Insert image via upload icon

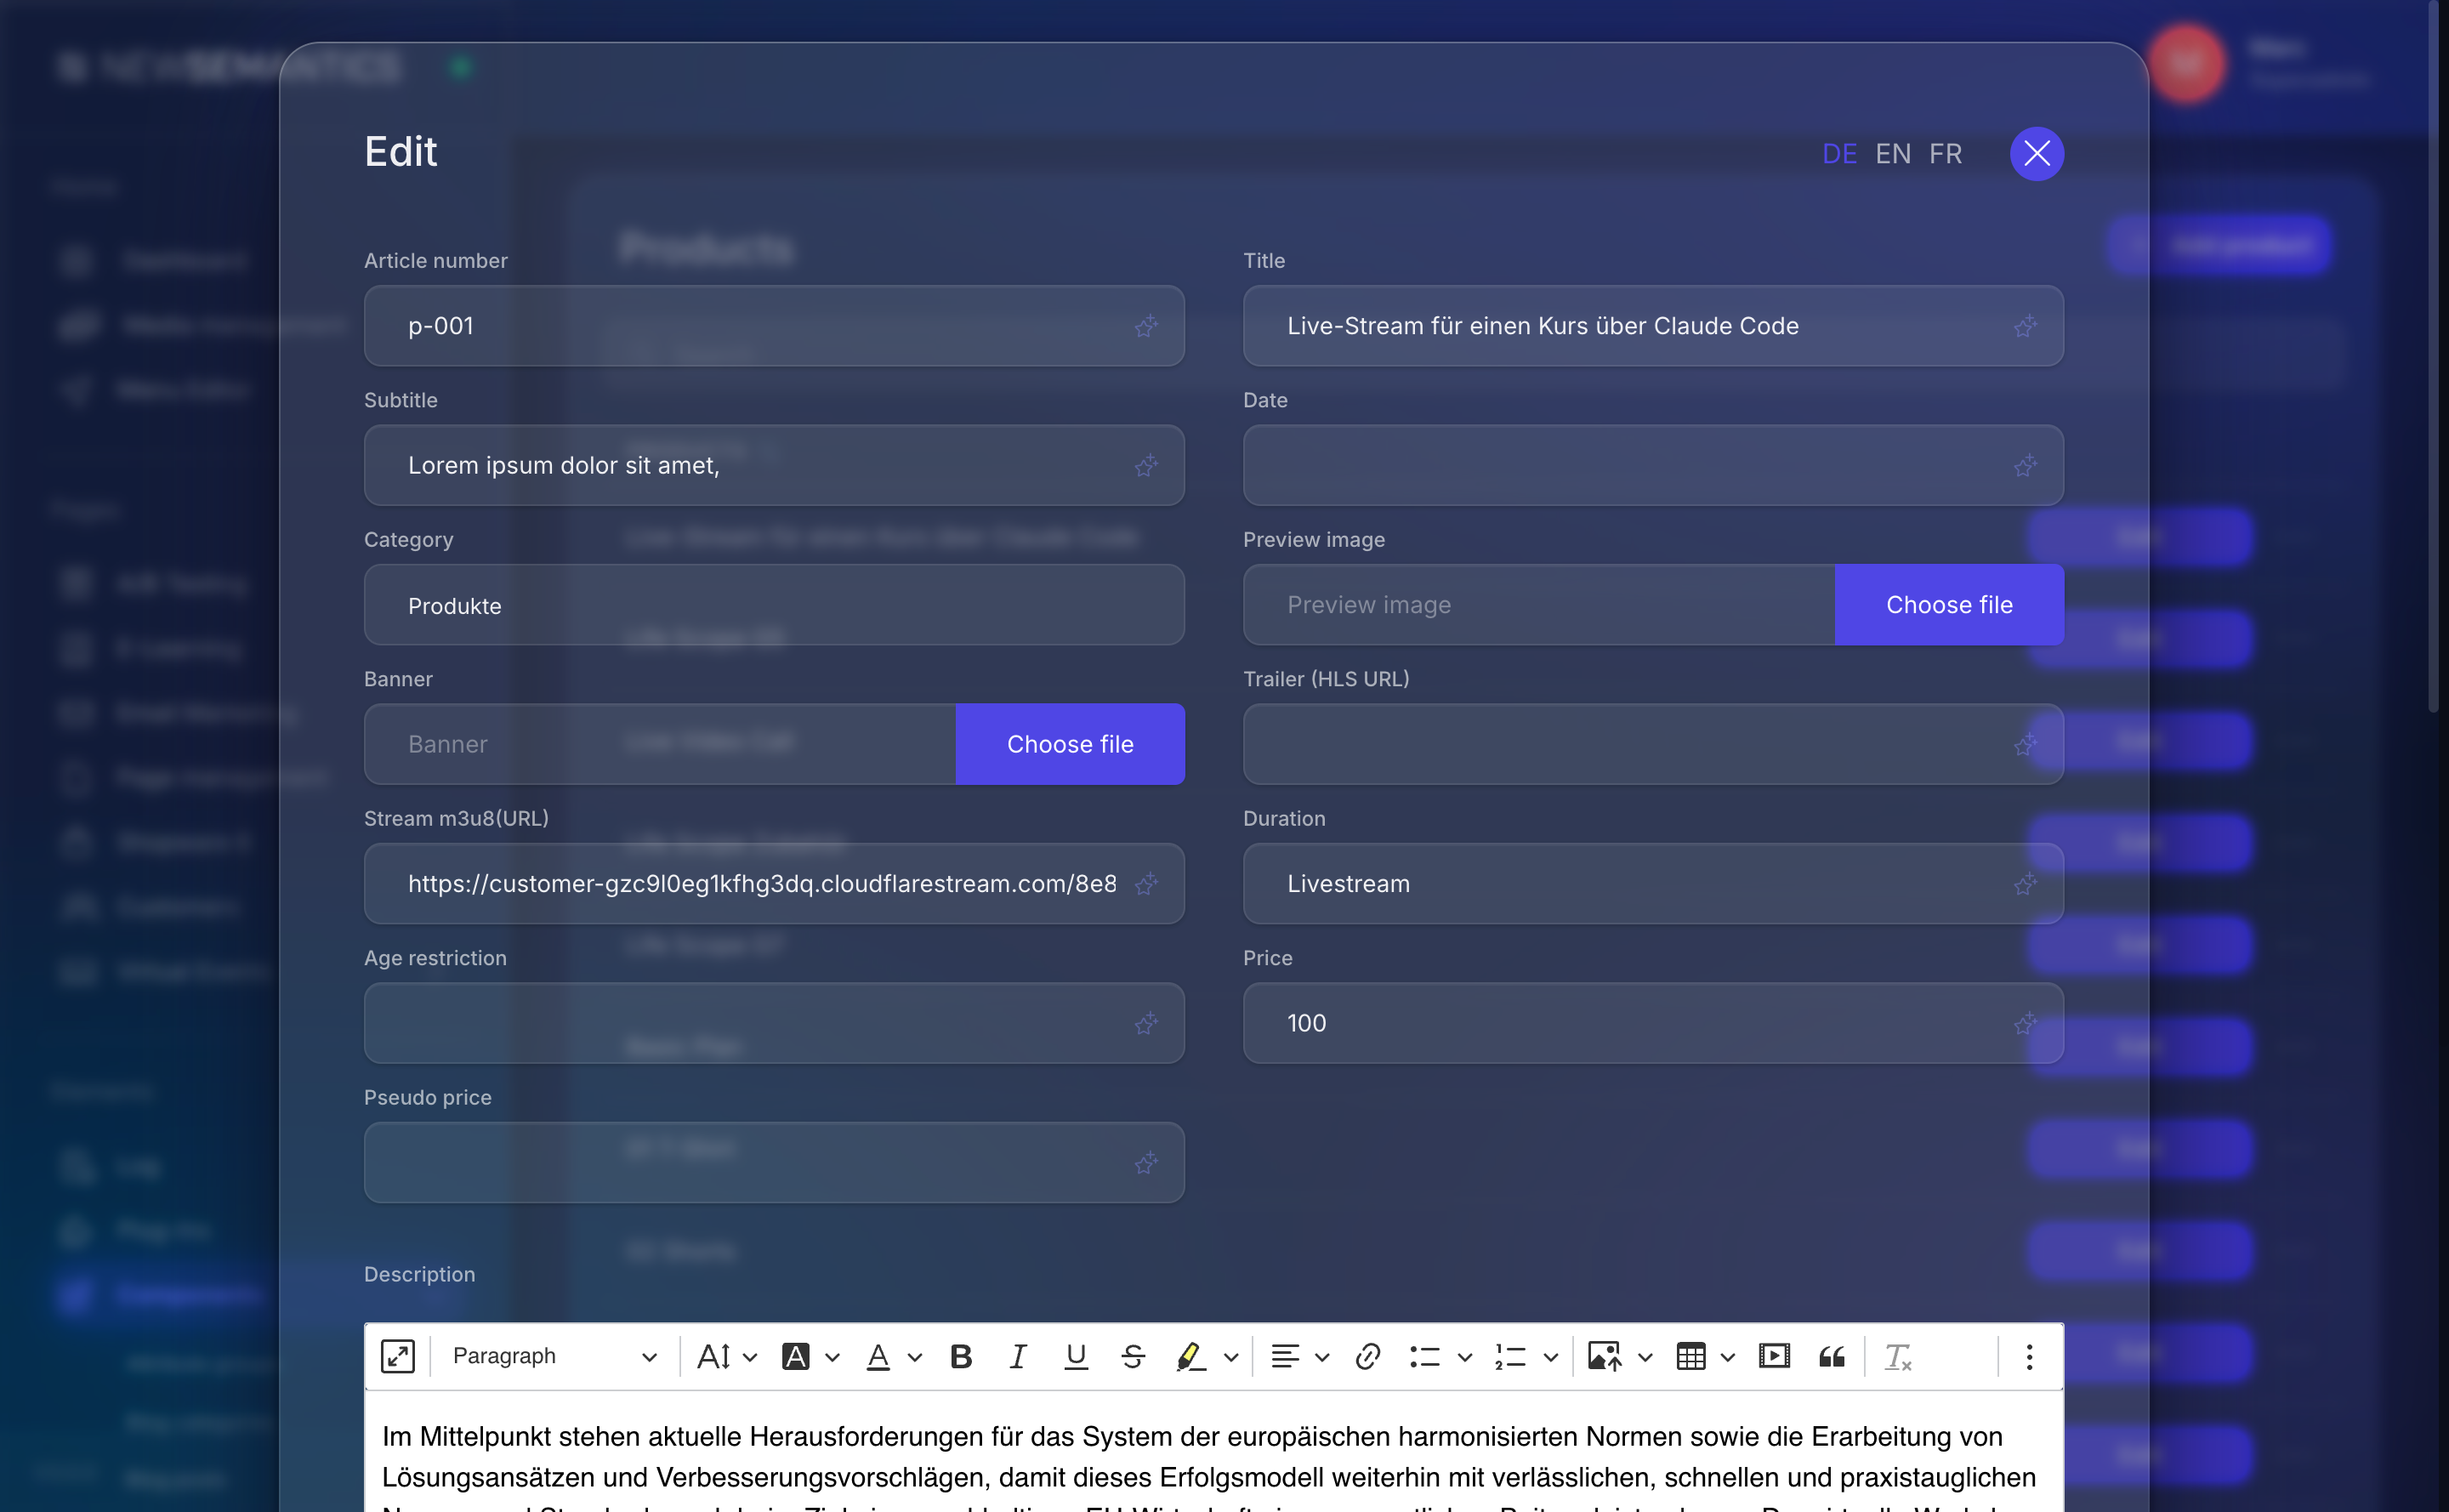(1604, 1356)
